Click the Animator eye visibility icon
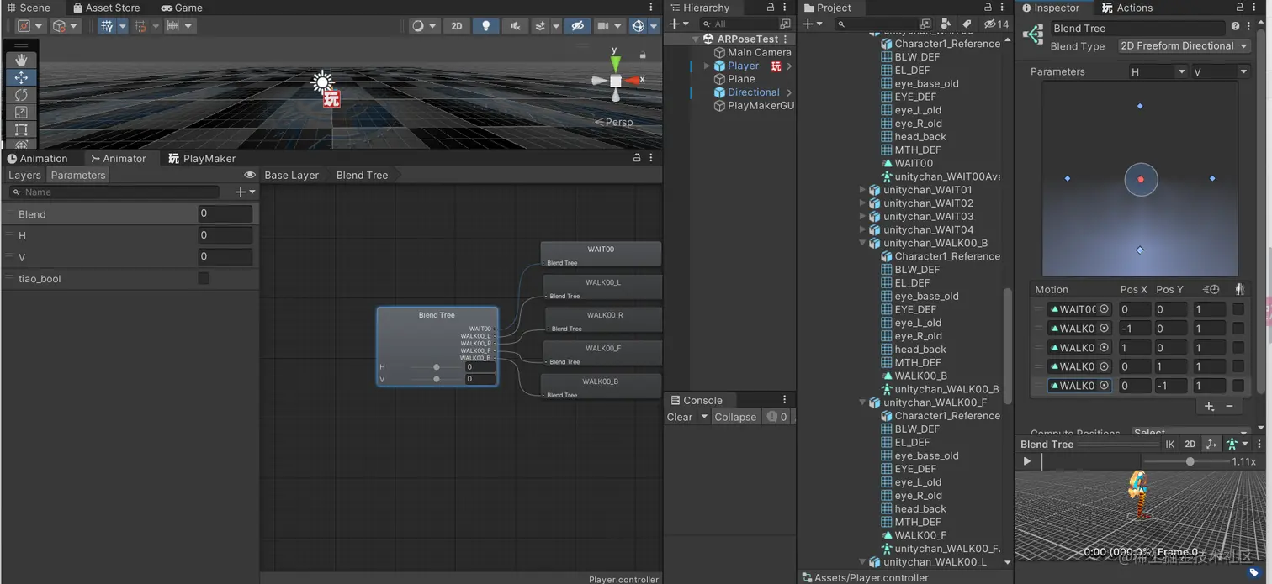The image size is (1272, 584). (250, 176)
